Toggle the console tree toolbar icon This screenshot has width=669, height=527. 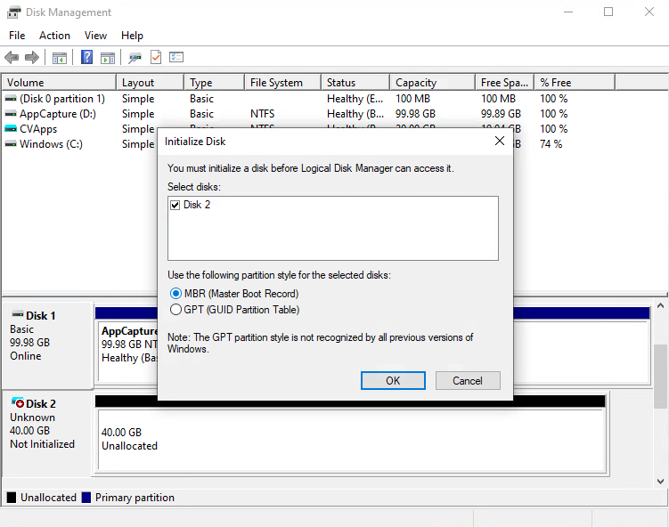(60, 58)
